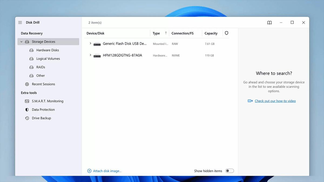Click the Hardware... type cell
The image size is (324, 182).
pos(160,56)
